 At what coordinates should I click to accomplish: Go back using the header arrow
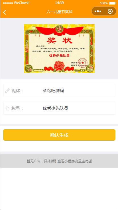tap(5, 12)
